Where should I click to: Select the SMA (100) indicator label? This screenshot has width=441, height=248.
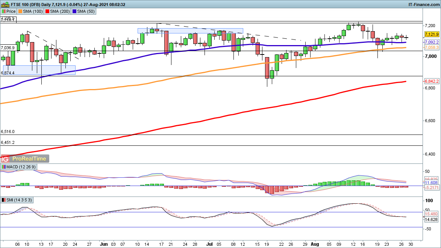(31, 11)
